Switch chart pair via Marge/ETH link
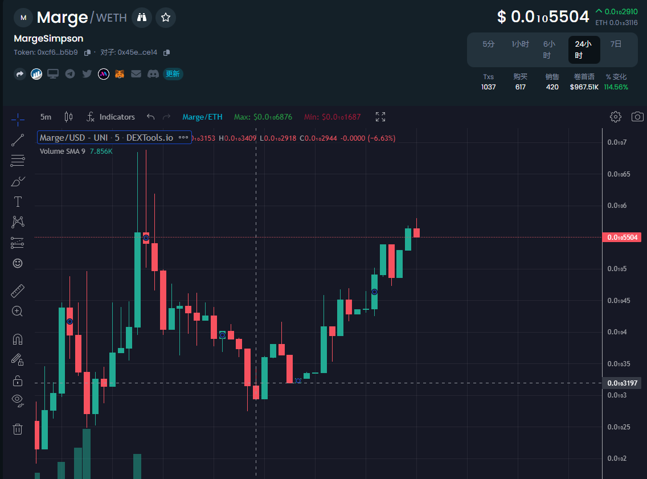Screen dimensions: 647x479 point(203,117)
